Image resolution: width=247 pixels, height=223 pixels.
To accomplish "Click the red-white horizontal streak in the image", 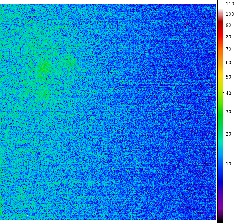I will 71,84.
